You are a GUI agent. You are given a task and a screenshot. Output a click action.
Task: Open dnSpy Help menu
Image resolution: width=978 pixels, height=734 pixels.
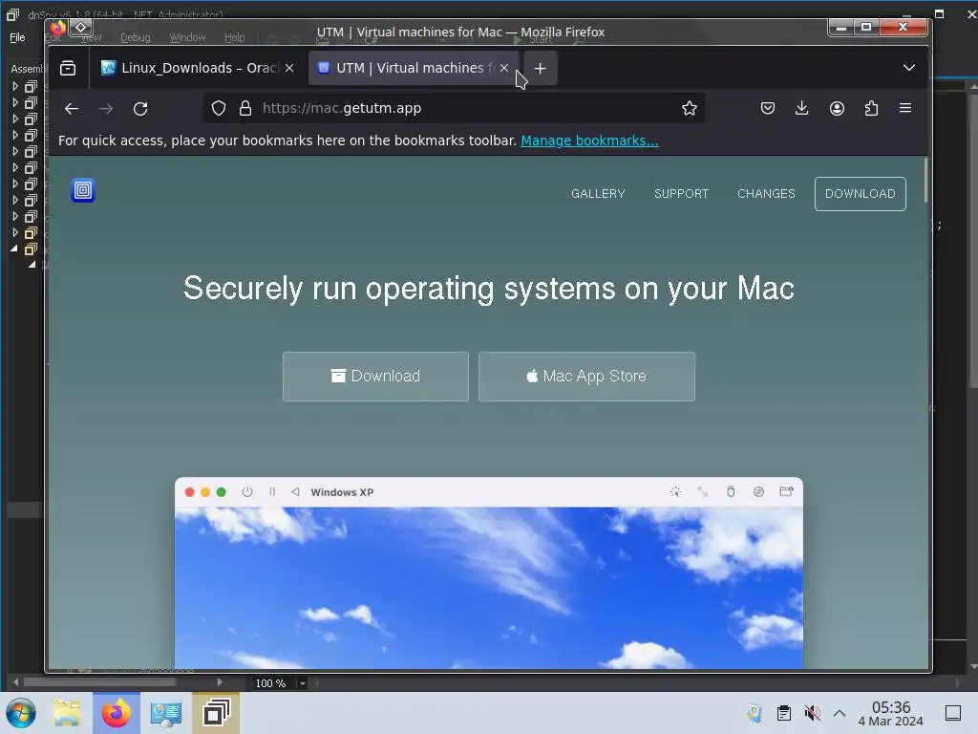[x=235, y=37]
